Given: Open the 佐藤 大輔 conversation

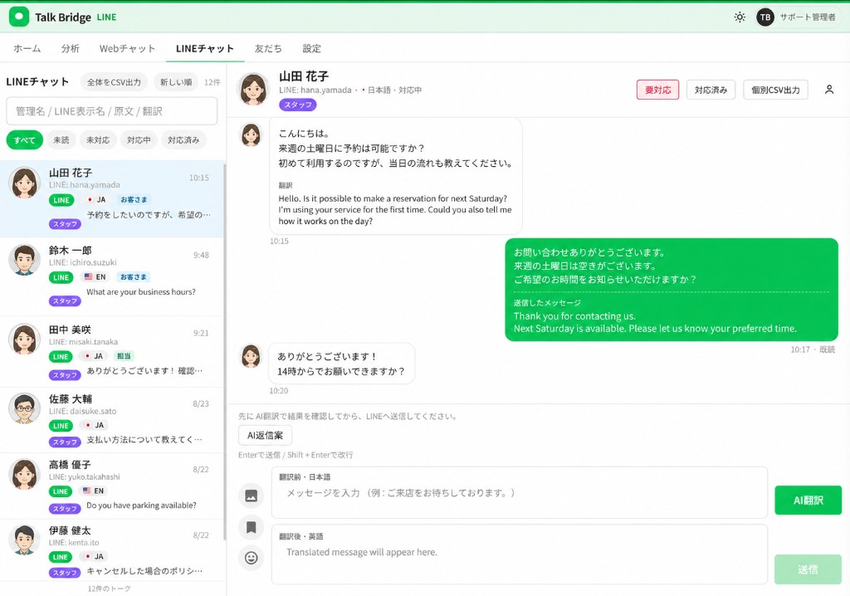Looking at the screenshot, I should (x=112, y=420).
